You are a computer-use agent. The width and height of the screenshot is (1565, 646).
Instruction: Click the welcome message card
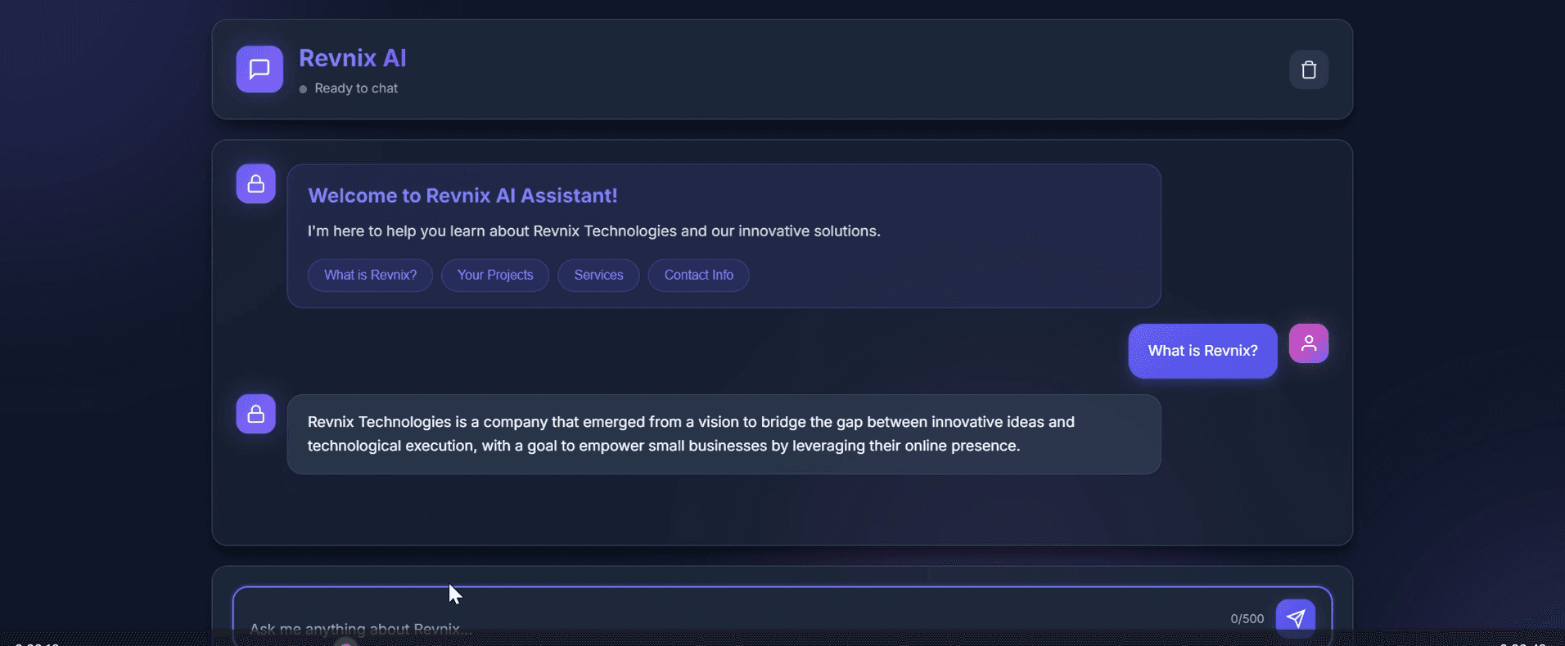tap(724, 237)
